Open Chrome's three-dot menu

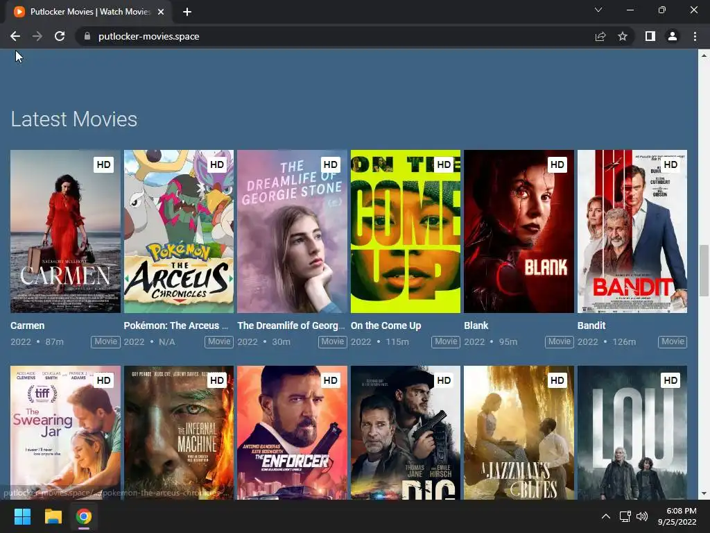click(x=695, y=36)
